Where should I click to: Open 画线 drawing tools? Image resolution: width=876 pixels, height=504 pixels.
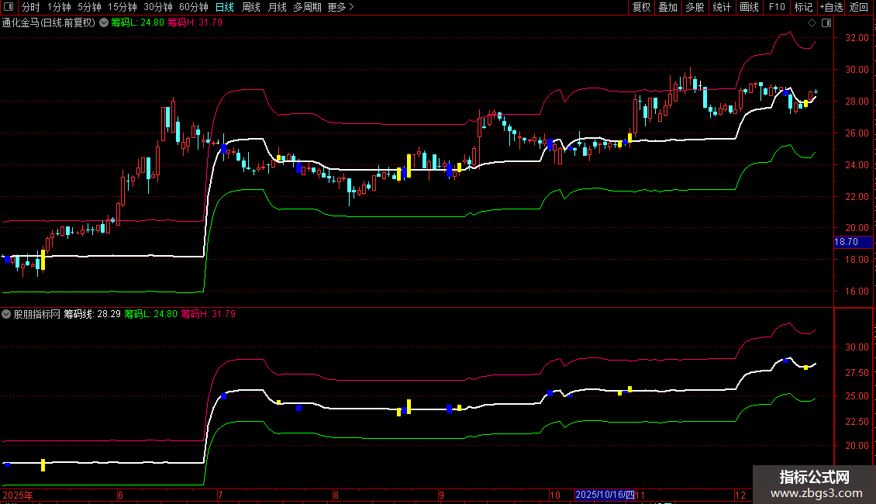[749, 7]
